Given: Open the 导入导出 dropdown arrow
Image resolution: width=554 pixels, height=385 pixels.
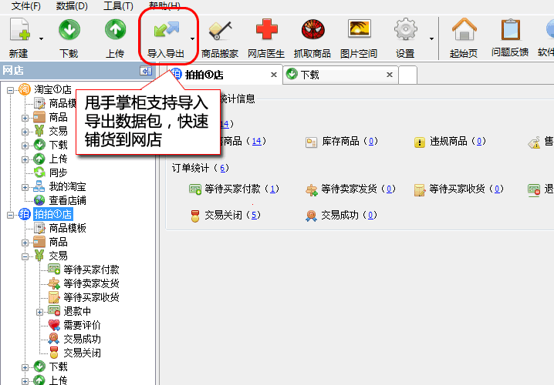Looking at the screenshot, I should pos(193,38).
